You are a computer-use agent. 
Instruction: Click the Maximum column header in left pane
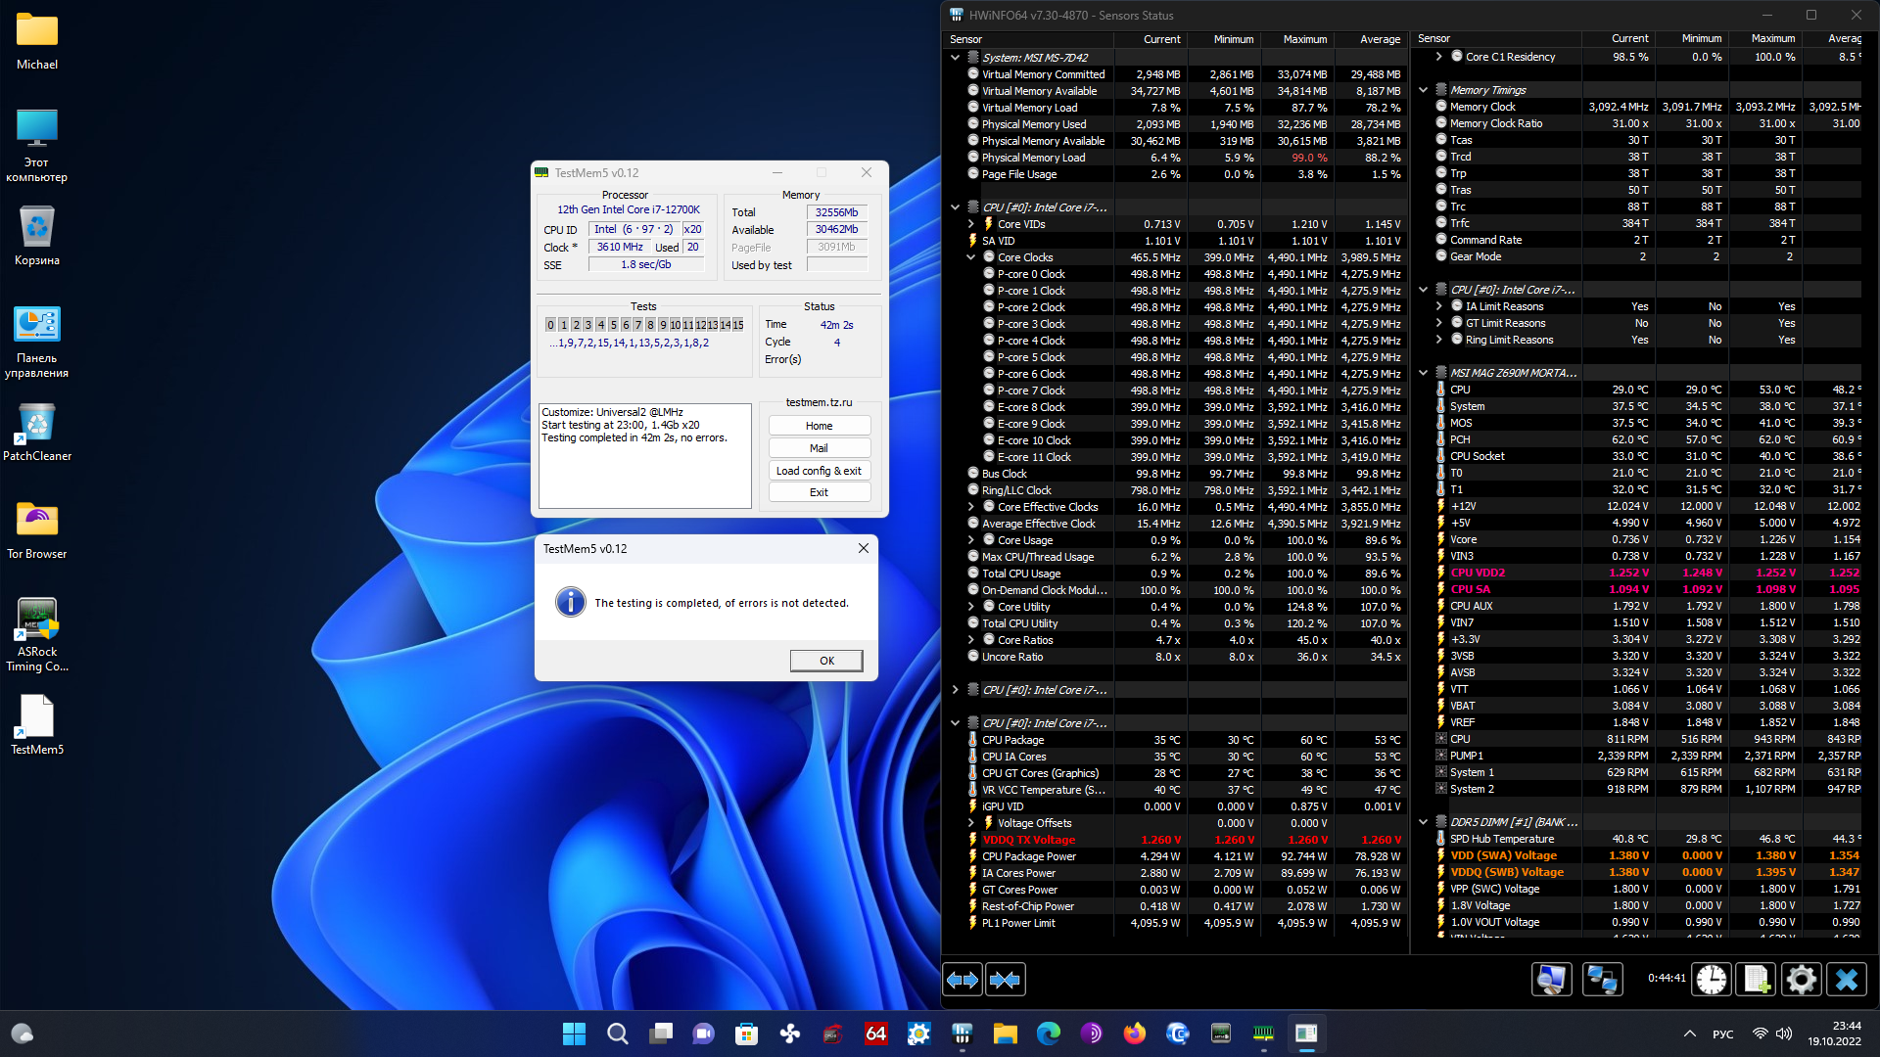click(1304, 39)
